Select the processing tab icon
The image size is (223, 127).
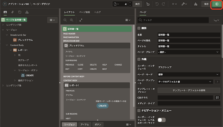[x=20, y=12]
